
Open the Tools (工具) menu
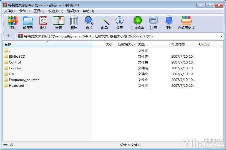click(39, 11)
